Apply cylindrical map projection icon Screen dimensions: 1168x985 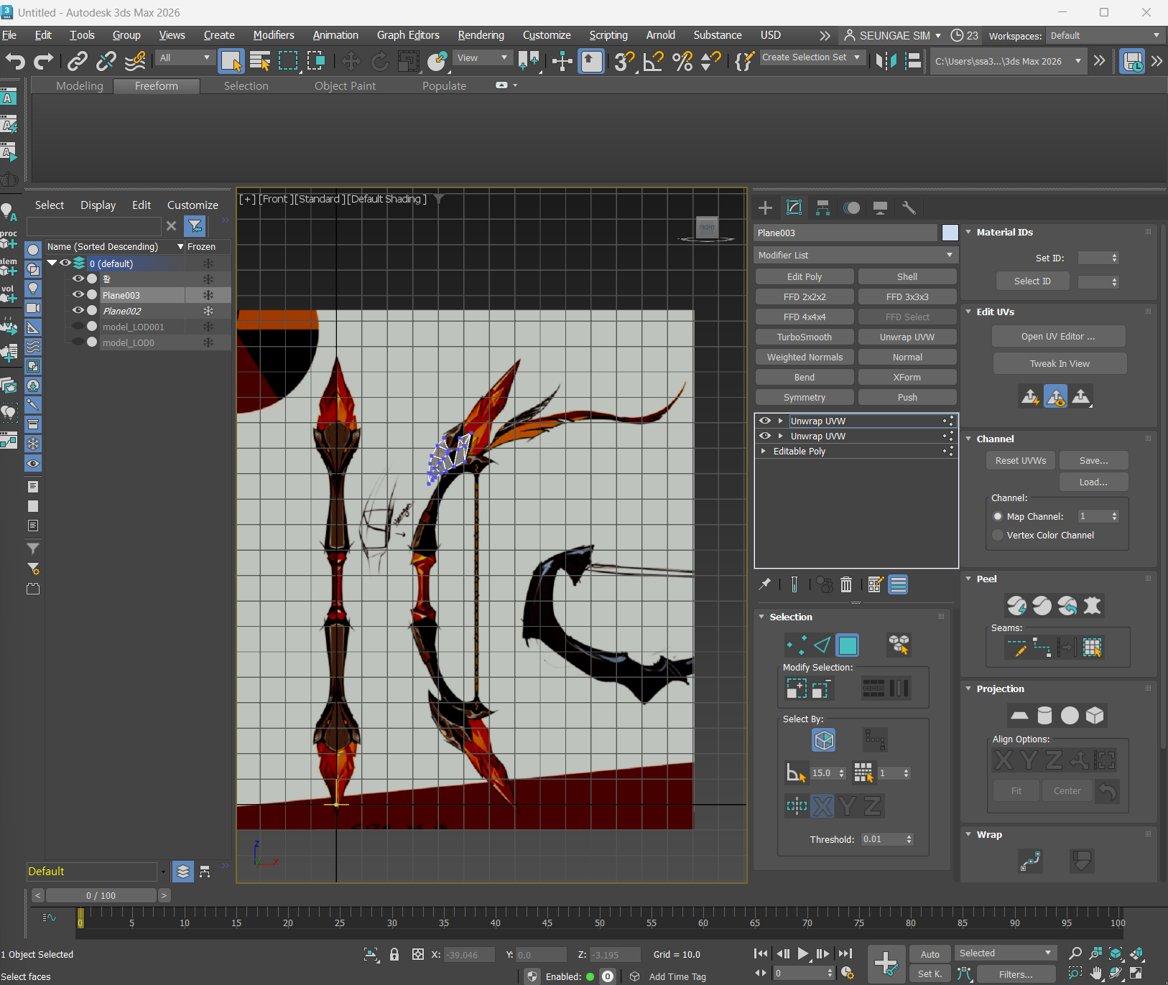click(1044, 715)
